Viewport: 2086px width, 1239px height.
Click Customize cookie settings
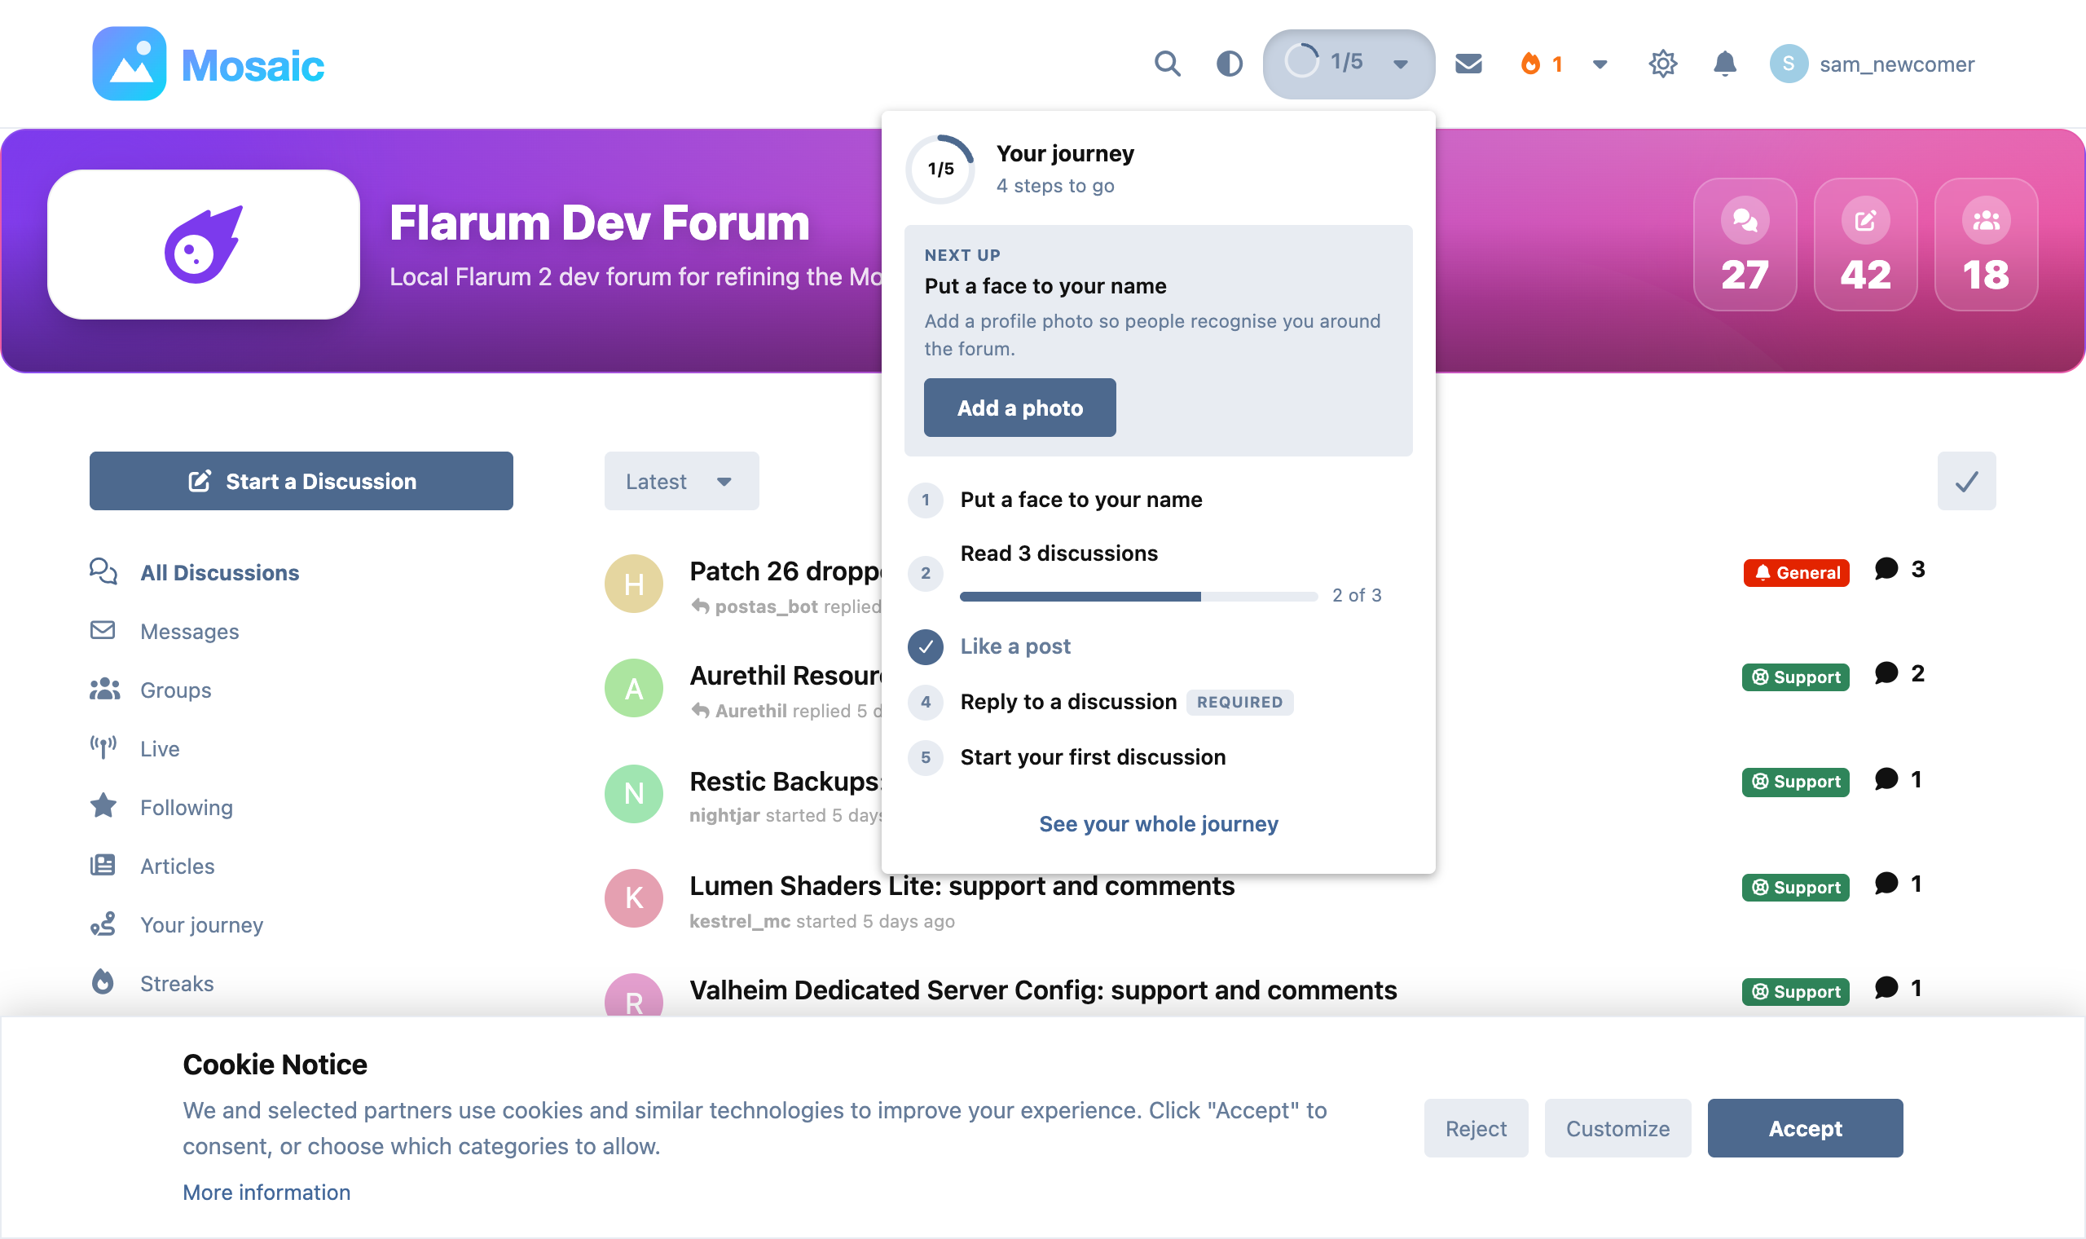point(1617,1128)
